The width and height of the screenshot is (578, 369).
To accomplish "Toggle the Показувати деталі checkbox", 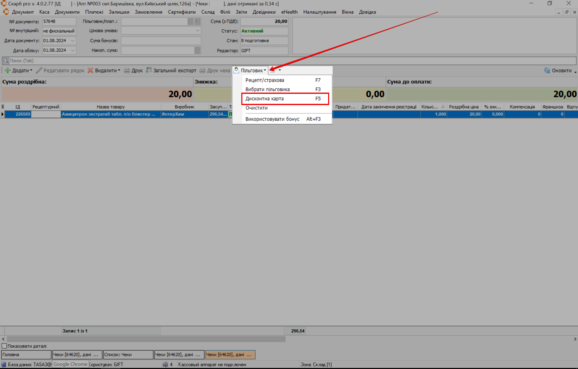I will click(4, 346).
